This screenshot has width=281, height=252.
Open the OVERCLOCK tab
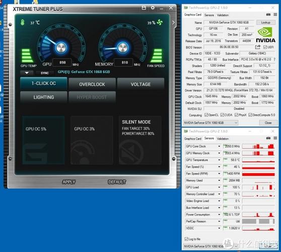pos(92,84)
